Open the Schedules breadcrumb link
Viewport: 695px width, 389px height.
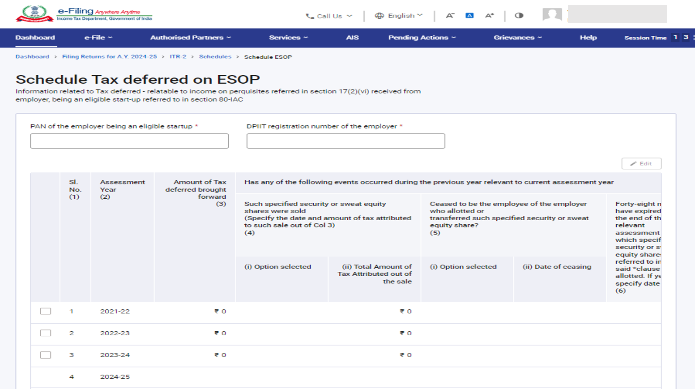point(215,57)
